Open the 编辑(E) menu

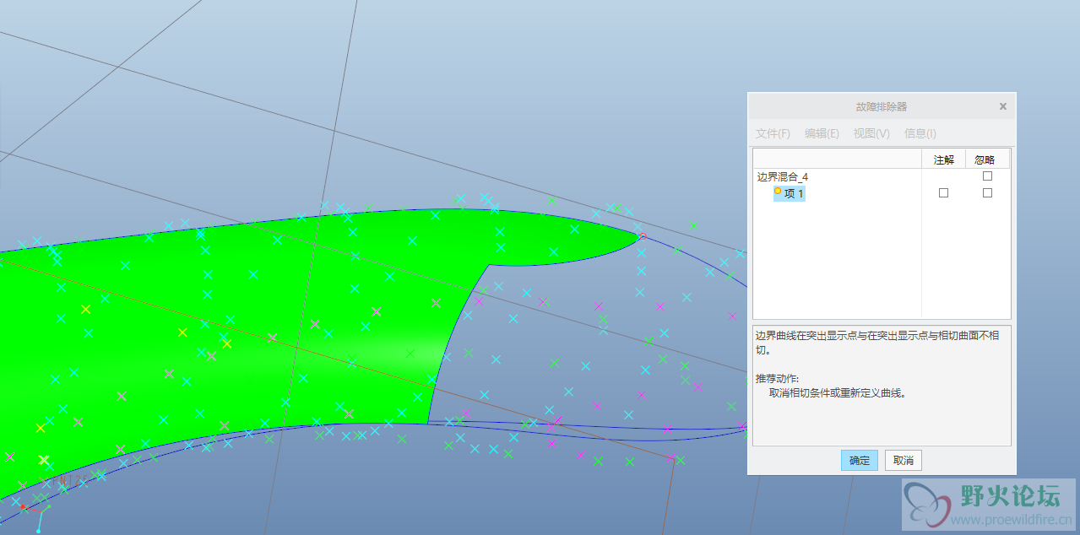(822, 133)
